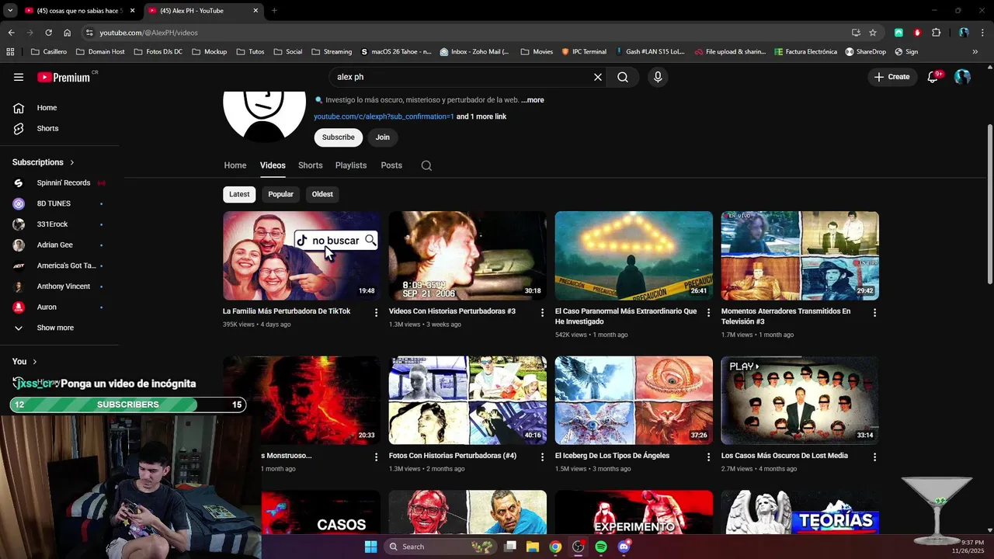Open options menu for La Familia Más Perturbadora video
The width and height of the screenshot is (994, 559).
click(377, 312)
